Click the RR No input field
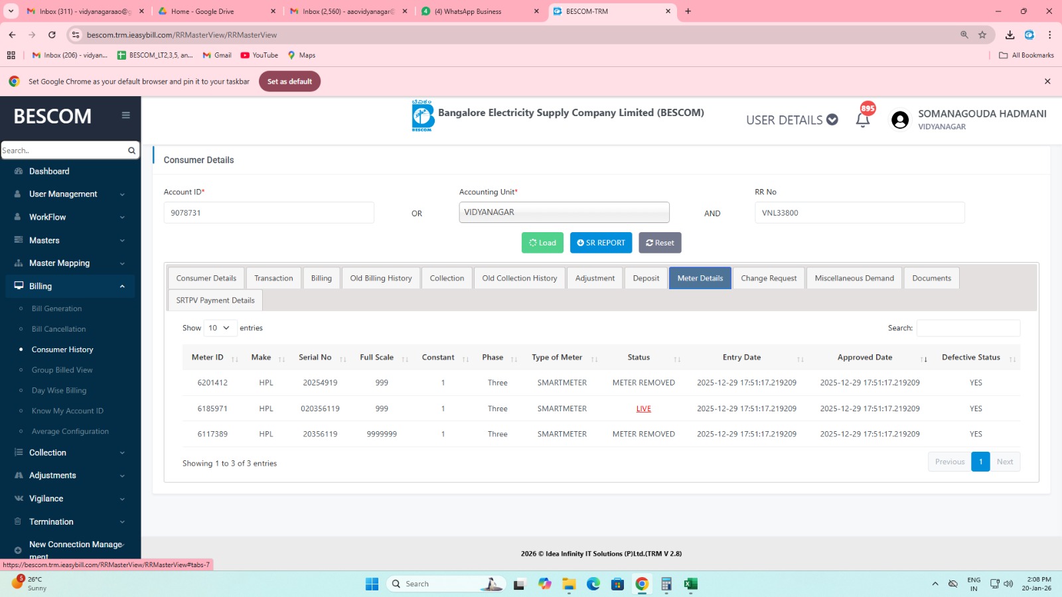Image resolution: width=1062 pixels, height=597 pixels. tap(859, 213)
